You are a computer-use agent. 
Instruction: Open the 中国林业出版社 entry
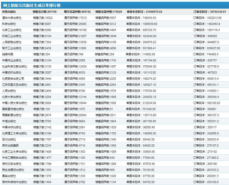click(12, 60)
